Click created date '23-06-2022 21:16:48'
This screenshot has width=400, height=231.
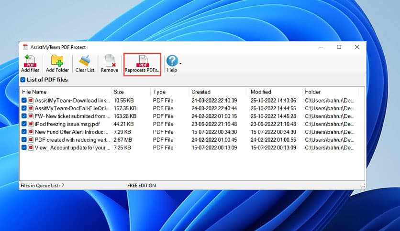214,124
